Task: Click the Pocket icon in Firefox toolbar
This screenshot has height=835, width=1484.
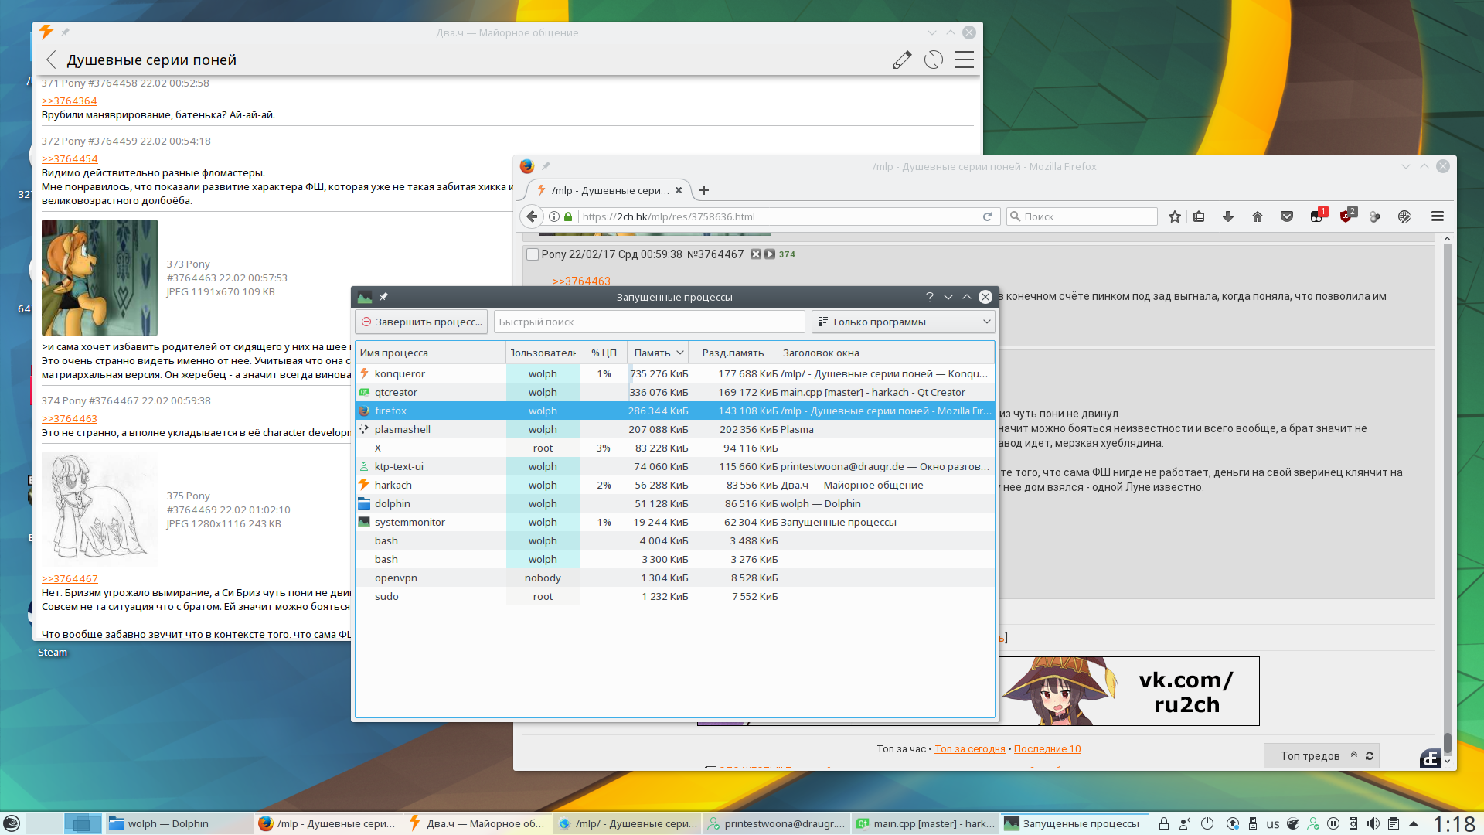Action: [x=1287, y=216]
